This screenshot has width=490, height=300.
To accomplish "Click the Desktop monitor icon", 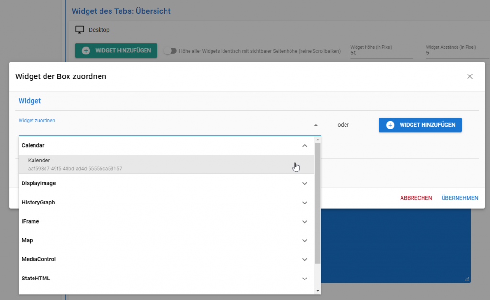I will pyautogui.click(x=79, y=30).
